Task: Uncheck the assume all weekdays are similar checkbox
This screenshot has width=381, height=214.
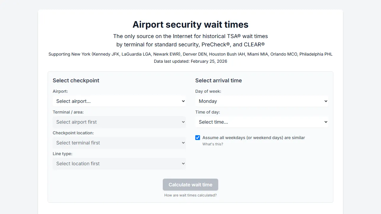Action: [198, 137]
